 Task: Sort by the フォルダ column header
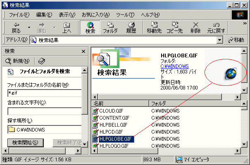[195, 104]
